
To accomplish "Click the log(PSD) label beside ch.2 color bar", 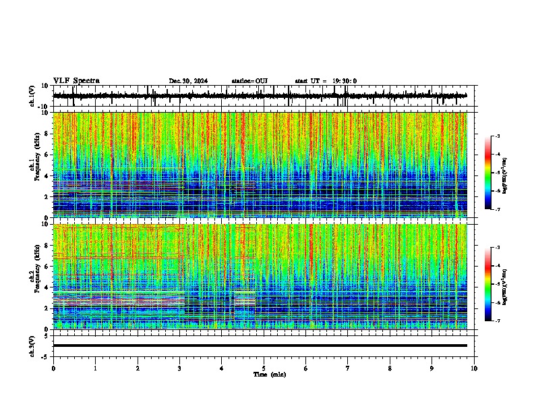I will pyautogui.click(x=505, y=287).
